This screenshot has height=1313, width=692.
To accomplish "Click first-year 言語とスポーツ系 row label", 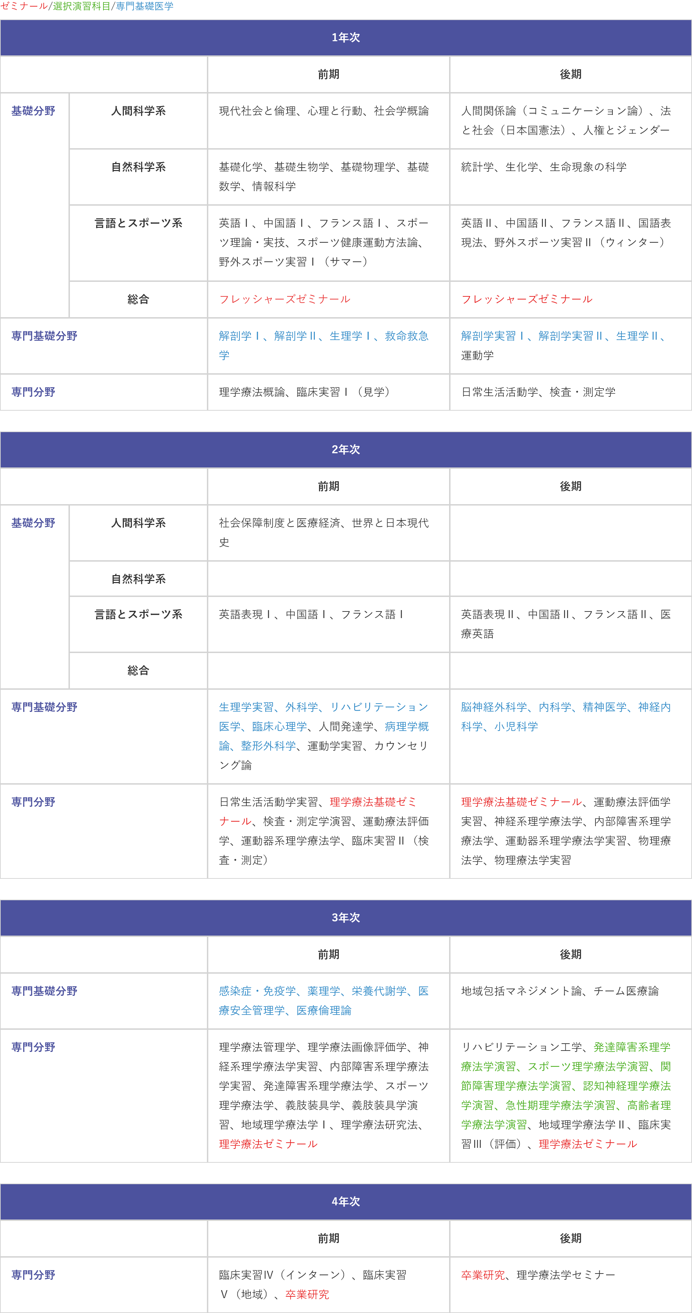I will (x=138, y=223).
